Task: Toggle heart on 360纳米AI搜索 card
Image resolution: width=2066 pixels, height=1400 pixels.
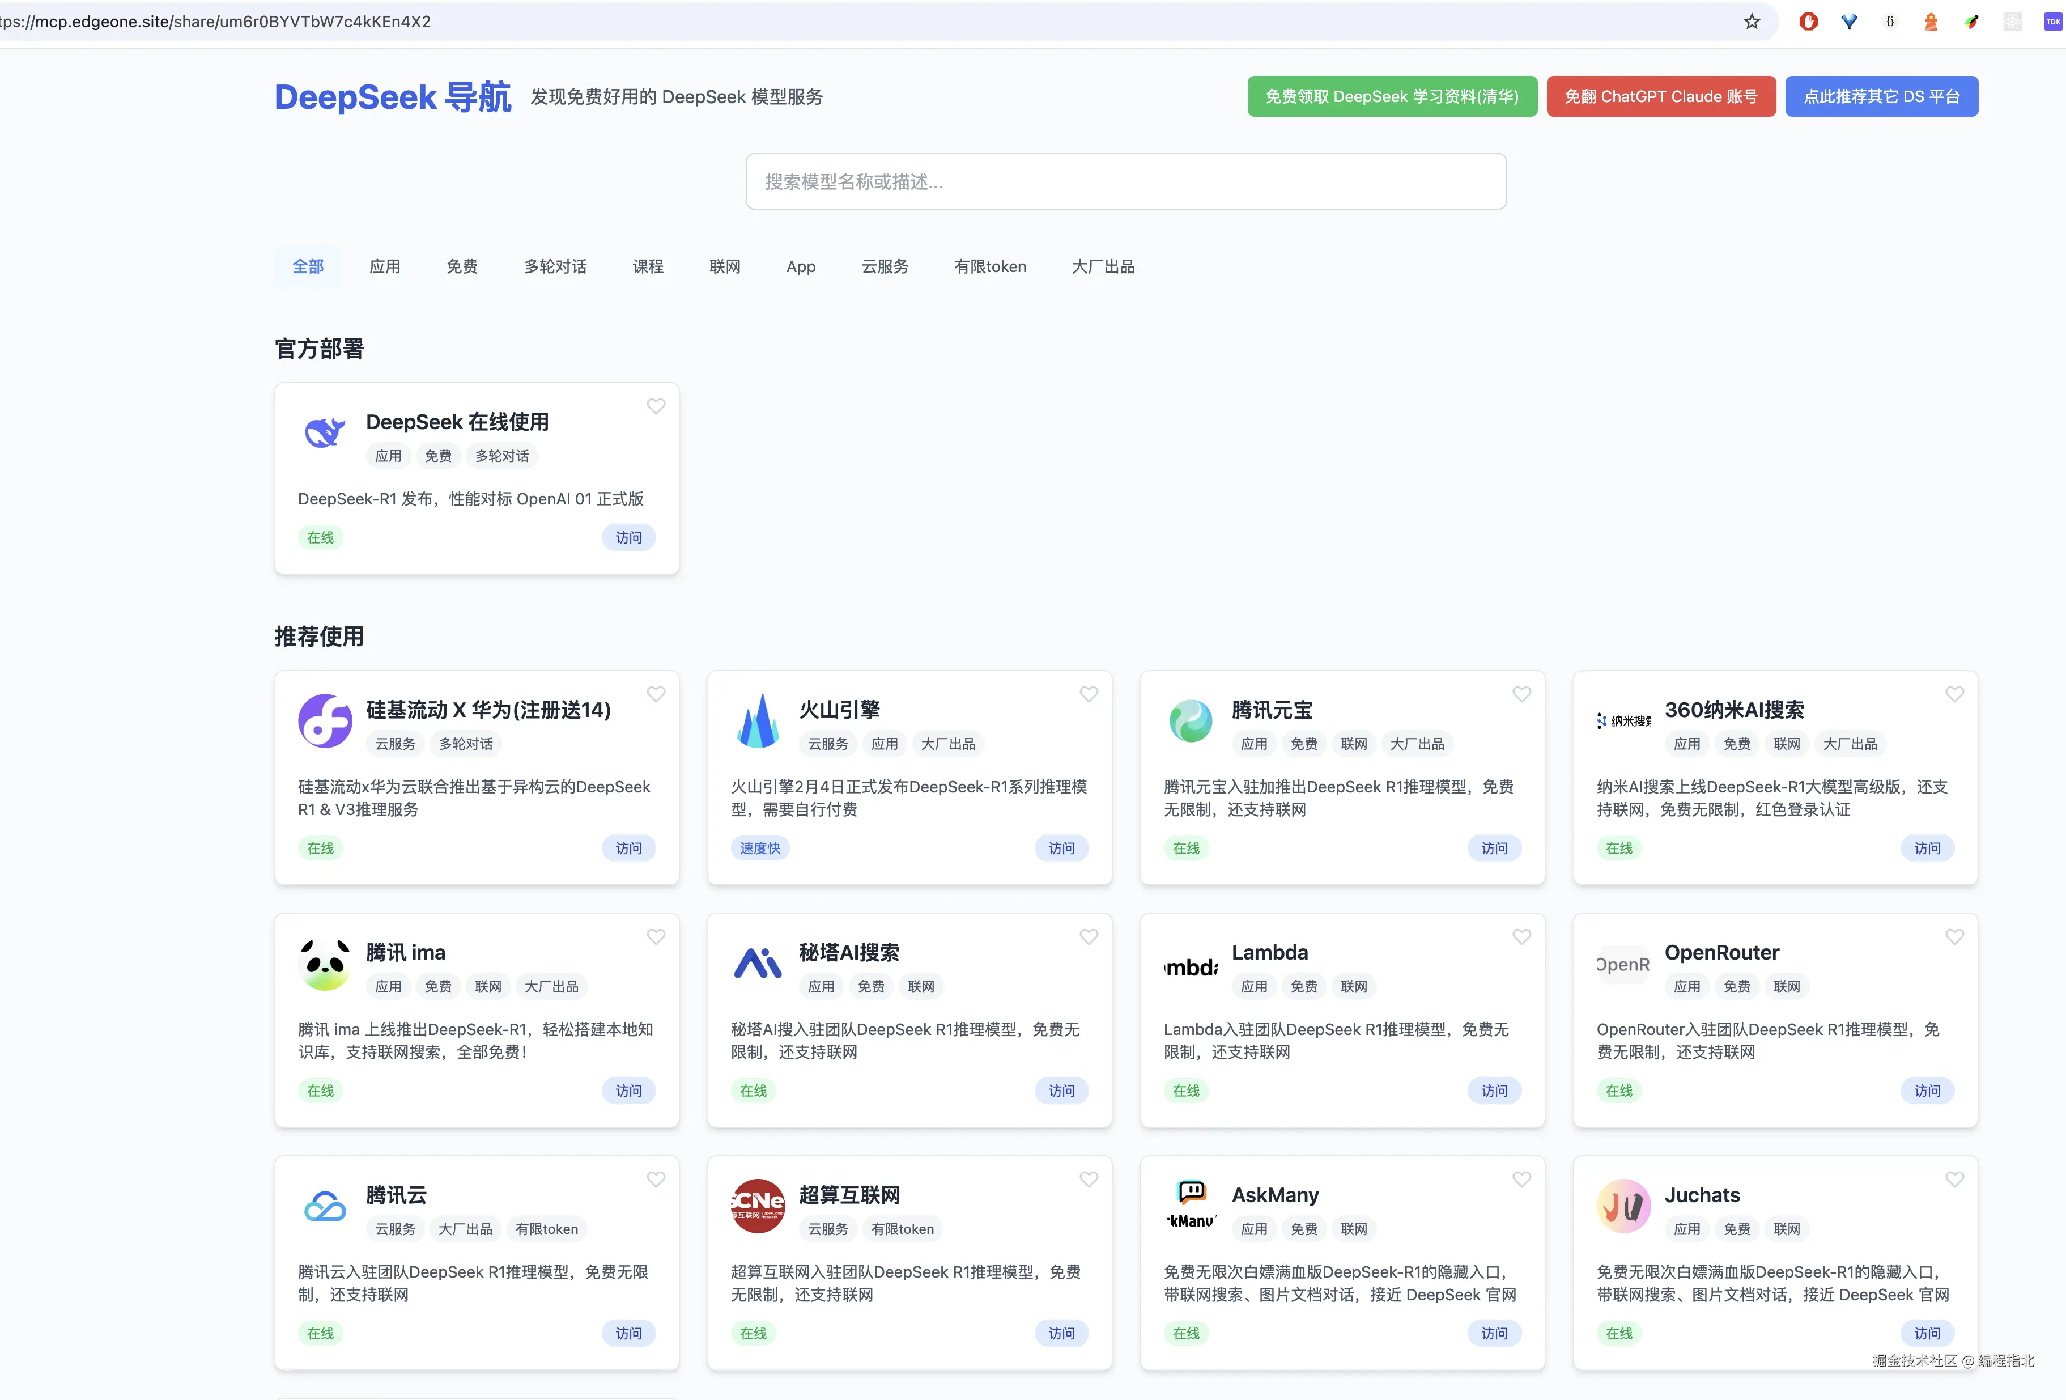Action: point(1954,694)
